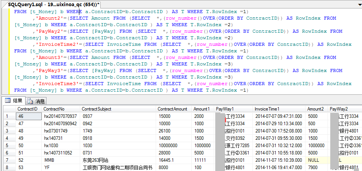Click the ContractSubject column header

coord(118,109)
